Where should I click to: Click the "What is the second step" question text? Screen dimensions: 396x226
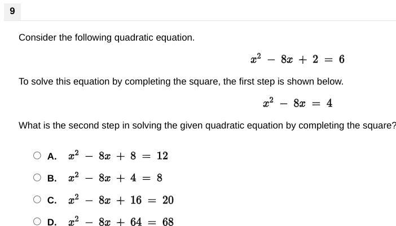coord(208,126)
